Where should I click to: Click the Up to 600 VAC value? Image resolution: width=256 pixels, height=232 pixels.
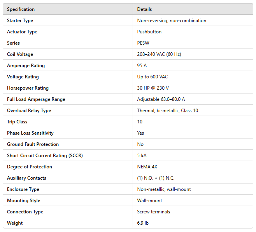coord(153,77)
